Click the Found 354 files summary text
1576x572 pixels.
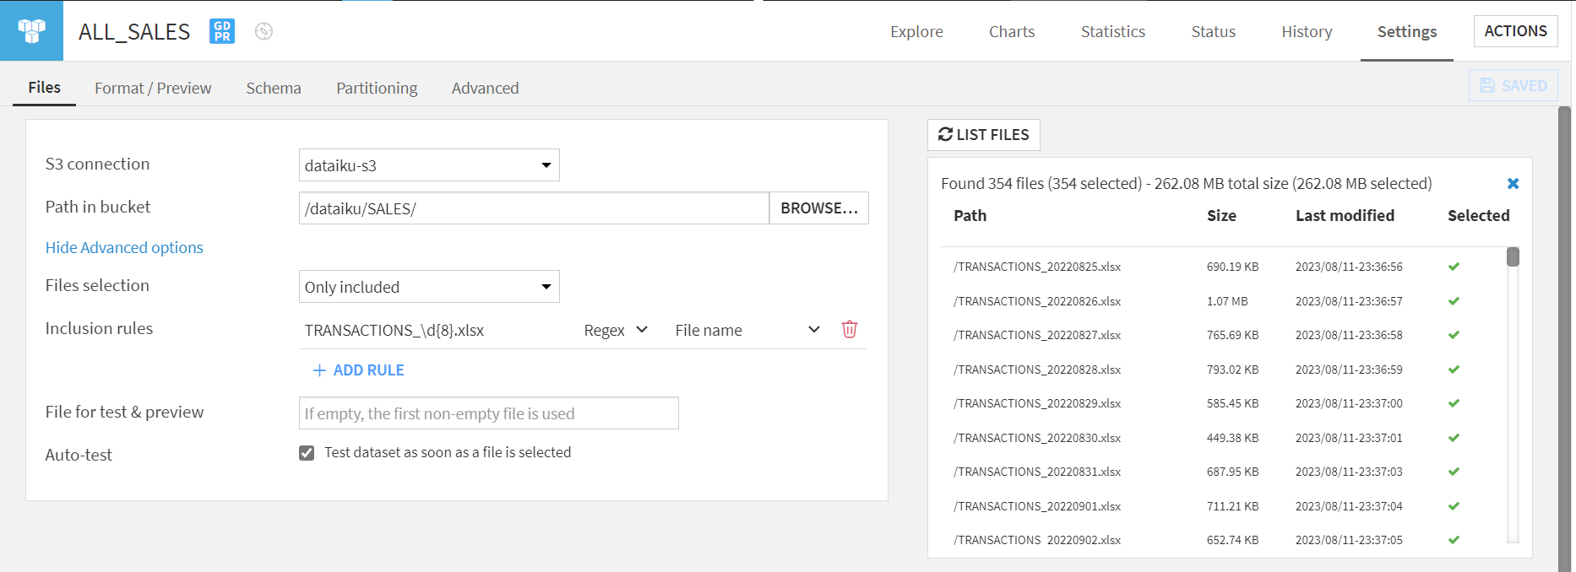pyautogui.click(x=1186, y=183)
